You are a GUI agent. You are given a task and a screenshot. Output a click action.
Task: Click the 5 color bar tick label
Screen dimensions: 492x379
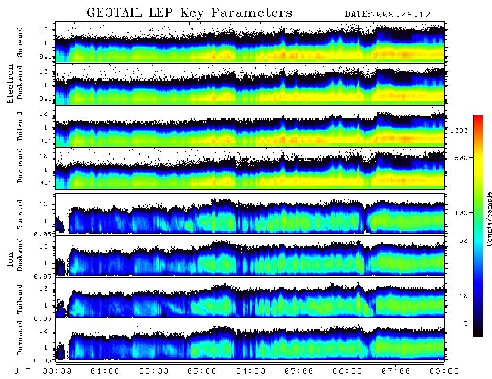(x=466, y=323)
